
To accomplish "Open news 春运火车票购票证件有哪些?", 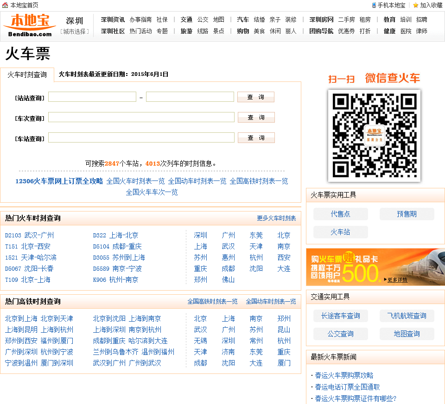I will point(356,399).
